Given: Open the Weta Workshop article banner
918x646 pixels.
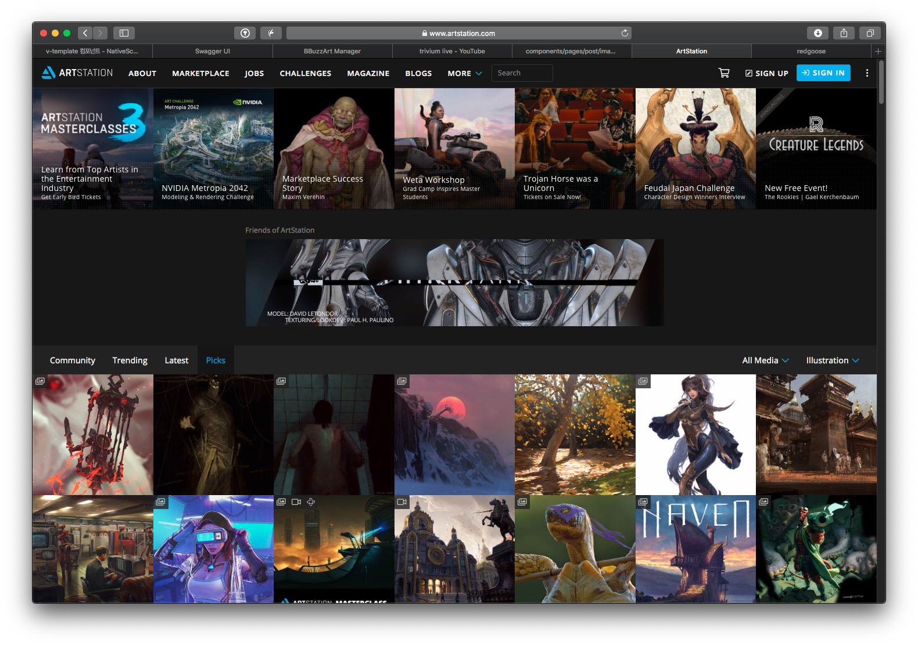Looking at the screenshot, I should [454, 149].
